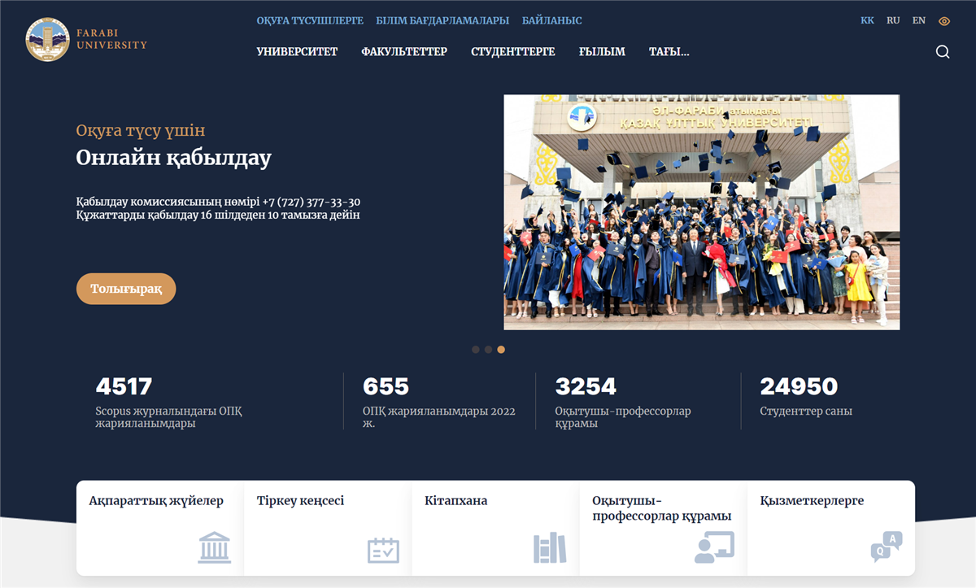Click the graduation ceremony banner photo

[701, 212]
